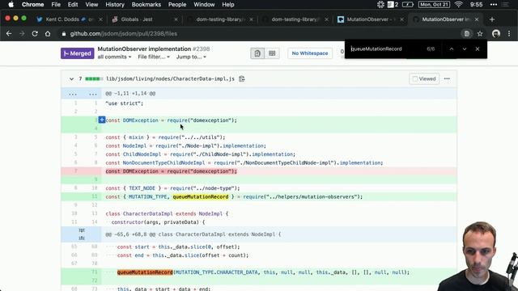Select the split diff view icon

click(272, 53)
